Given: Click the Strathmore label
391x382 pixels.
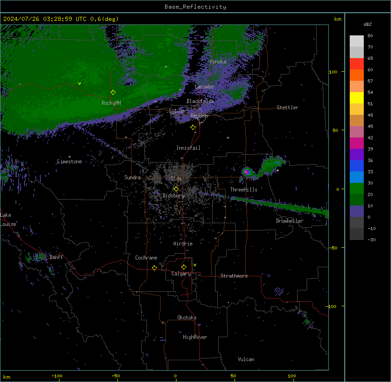Looking at the screenshot, I should (234, 276).
